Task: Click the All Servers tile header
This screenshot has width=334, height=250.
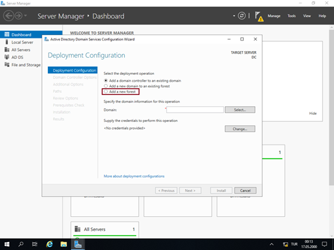Action: pyautogui.click(x=105, y=229)
